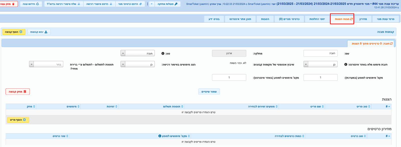
Task: Click the disabled מחלקה field showing ארגון
Action: [x=229, y=53]
